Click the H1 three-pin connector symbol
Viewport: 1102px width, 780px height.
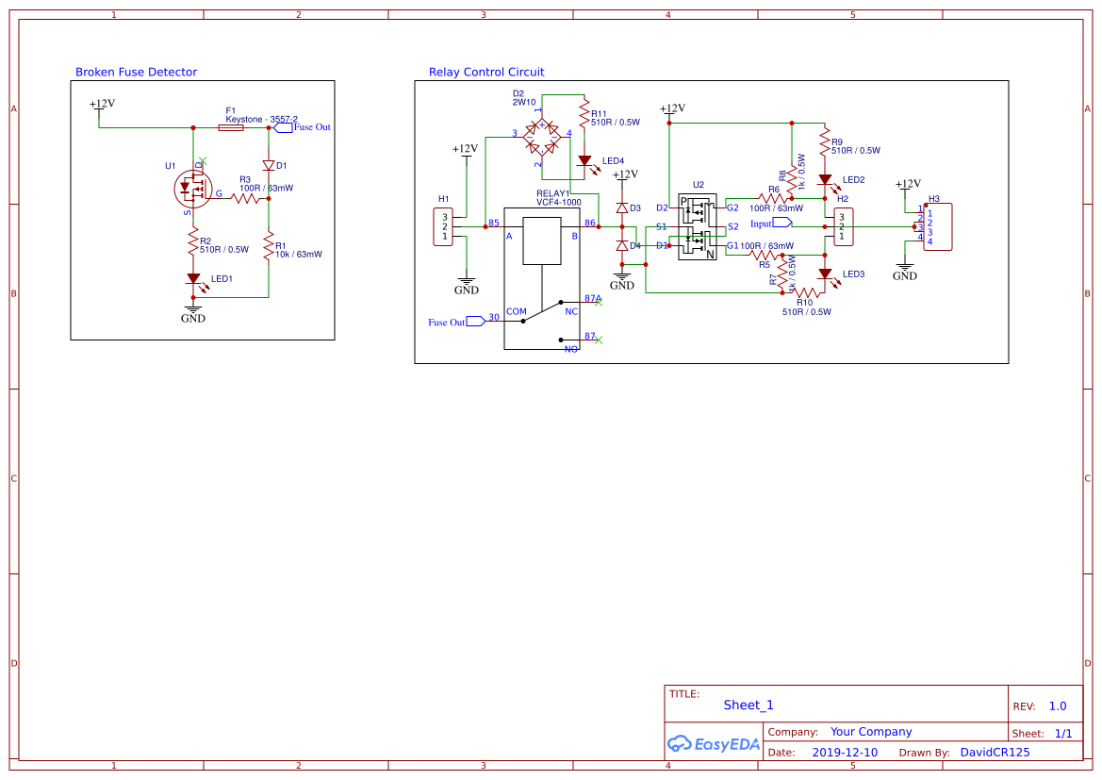point(443,226)
